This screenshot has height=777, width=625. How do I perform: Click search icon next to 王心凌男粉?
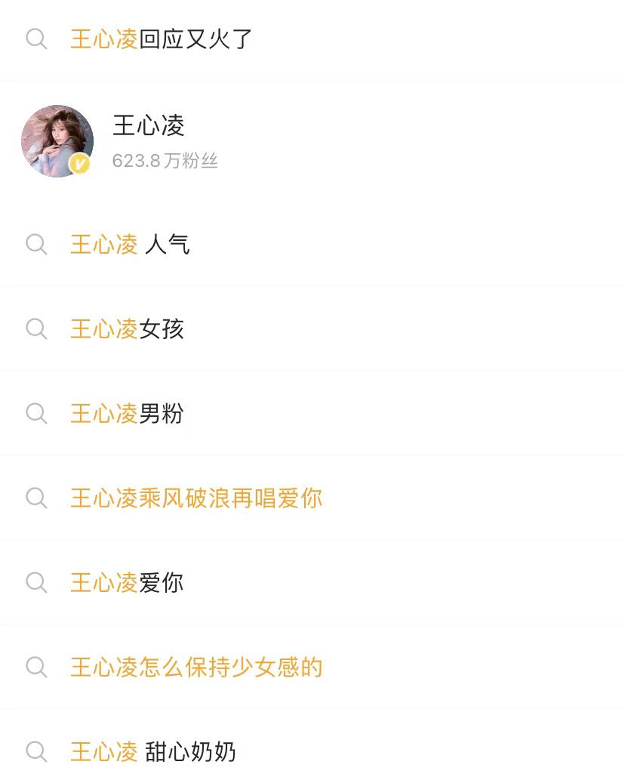[x=36, y=413]
